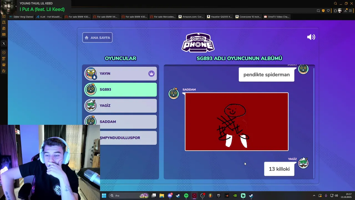Click the 'pendikte spiderman' prompt bubble
355x200 pixels.
267,74
